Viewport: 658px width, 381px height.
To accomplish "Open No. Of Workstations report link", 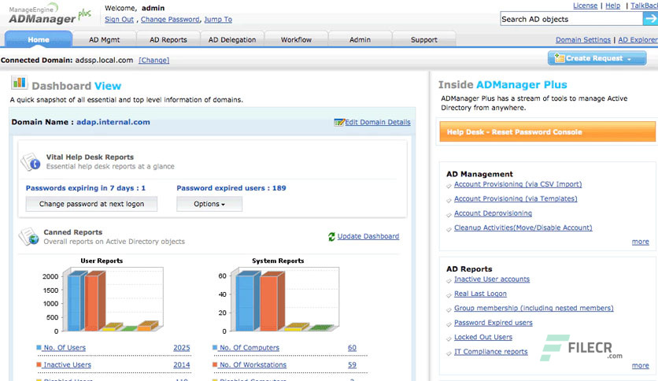I will [253, 365].
